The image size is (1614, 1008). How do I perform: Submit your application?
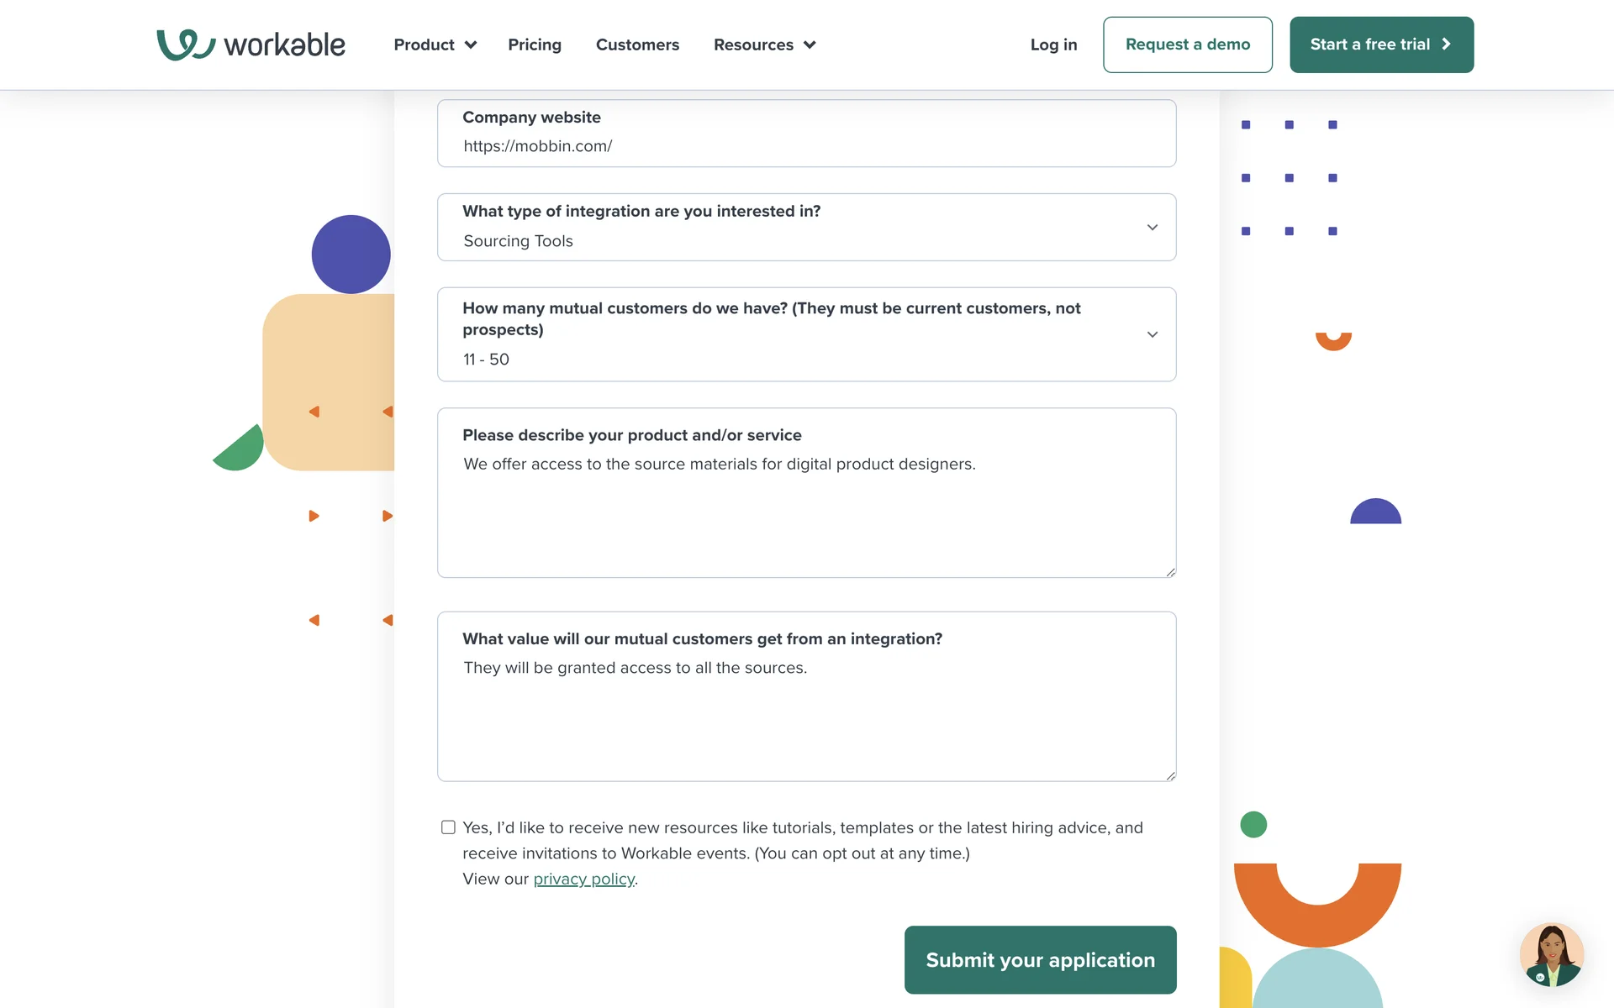coord(1040,959)
